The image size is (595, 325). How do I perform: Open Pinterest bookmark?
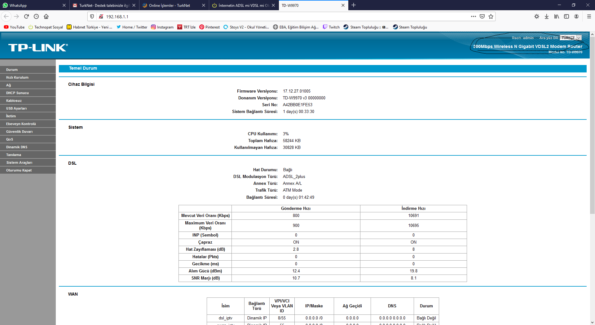click(x=209, y=27)
